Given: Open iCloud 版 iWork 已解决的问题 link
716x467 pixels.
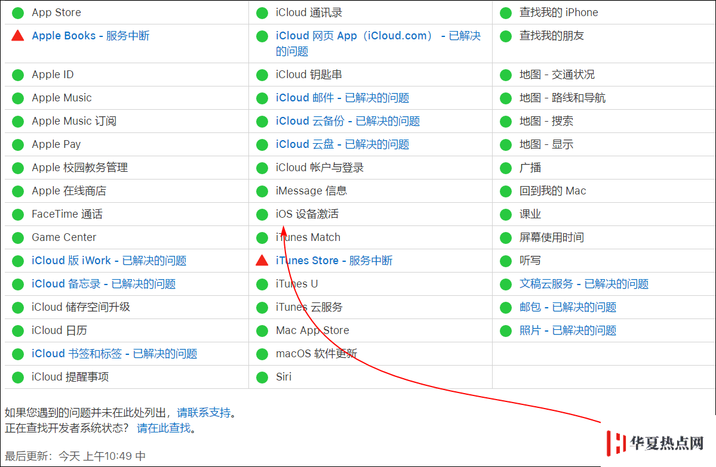Looking at the screenshot, I should [x=109, y=261].
